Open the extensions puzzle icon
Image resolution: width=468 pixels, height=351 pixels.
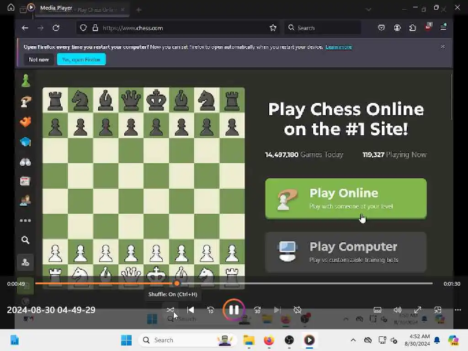pyautogui.click(x=413, y=28)
